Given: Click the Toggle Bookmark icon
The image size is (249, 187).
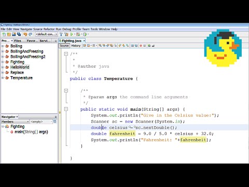Looking at the screenshot, I should coord(128,46).
